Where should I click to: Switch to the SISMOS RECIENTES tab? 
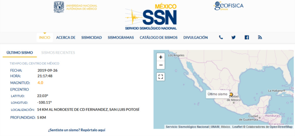pyautogui.click(x=58, y=53)
